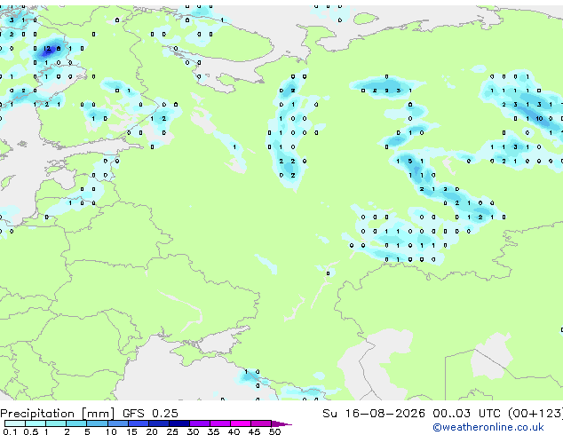
Task: Click the 0.5–1 mm legend color swatch
Action: coord(36,423)
